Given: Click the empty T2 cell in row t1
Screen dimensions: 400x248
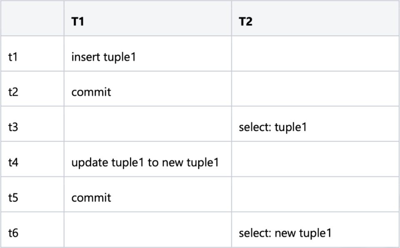Looking at the screenshot, I should click(315, 56).
